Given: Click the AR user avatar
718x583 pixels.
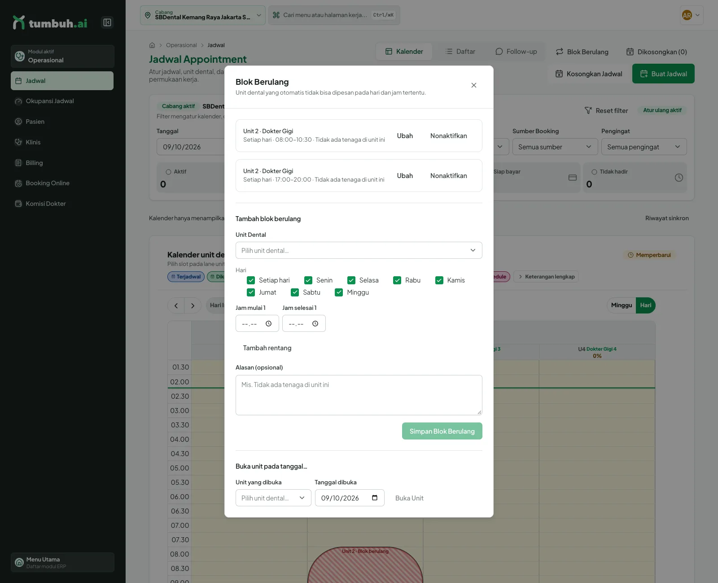Looking at the screenshot, I should (x=687, y=15).
